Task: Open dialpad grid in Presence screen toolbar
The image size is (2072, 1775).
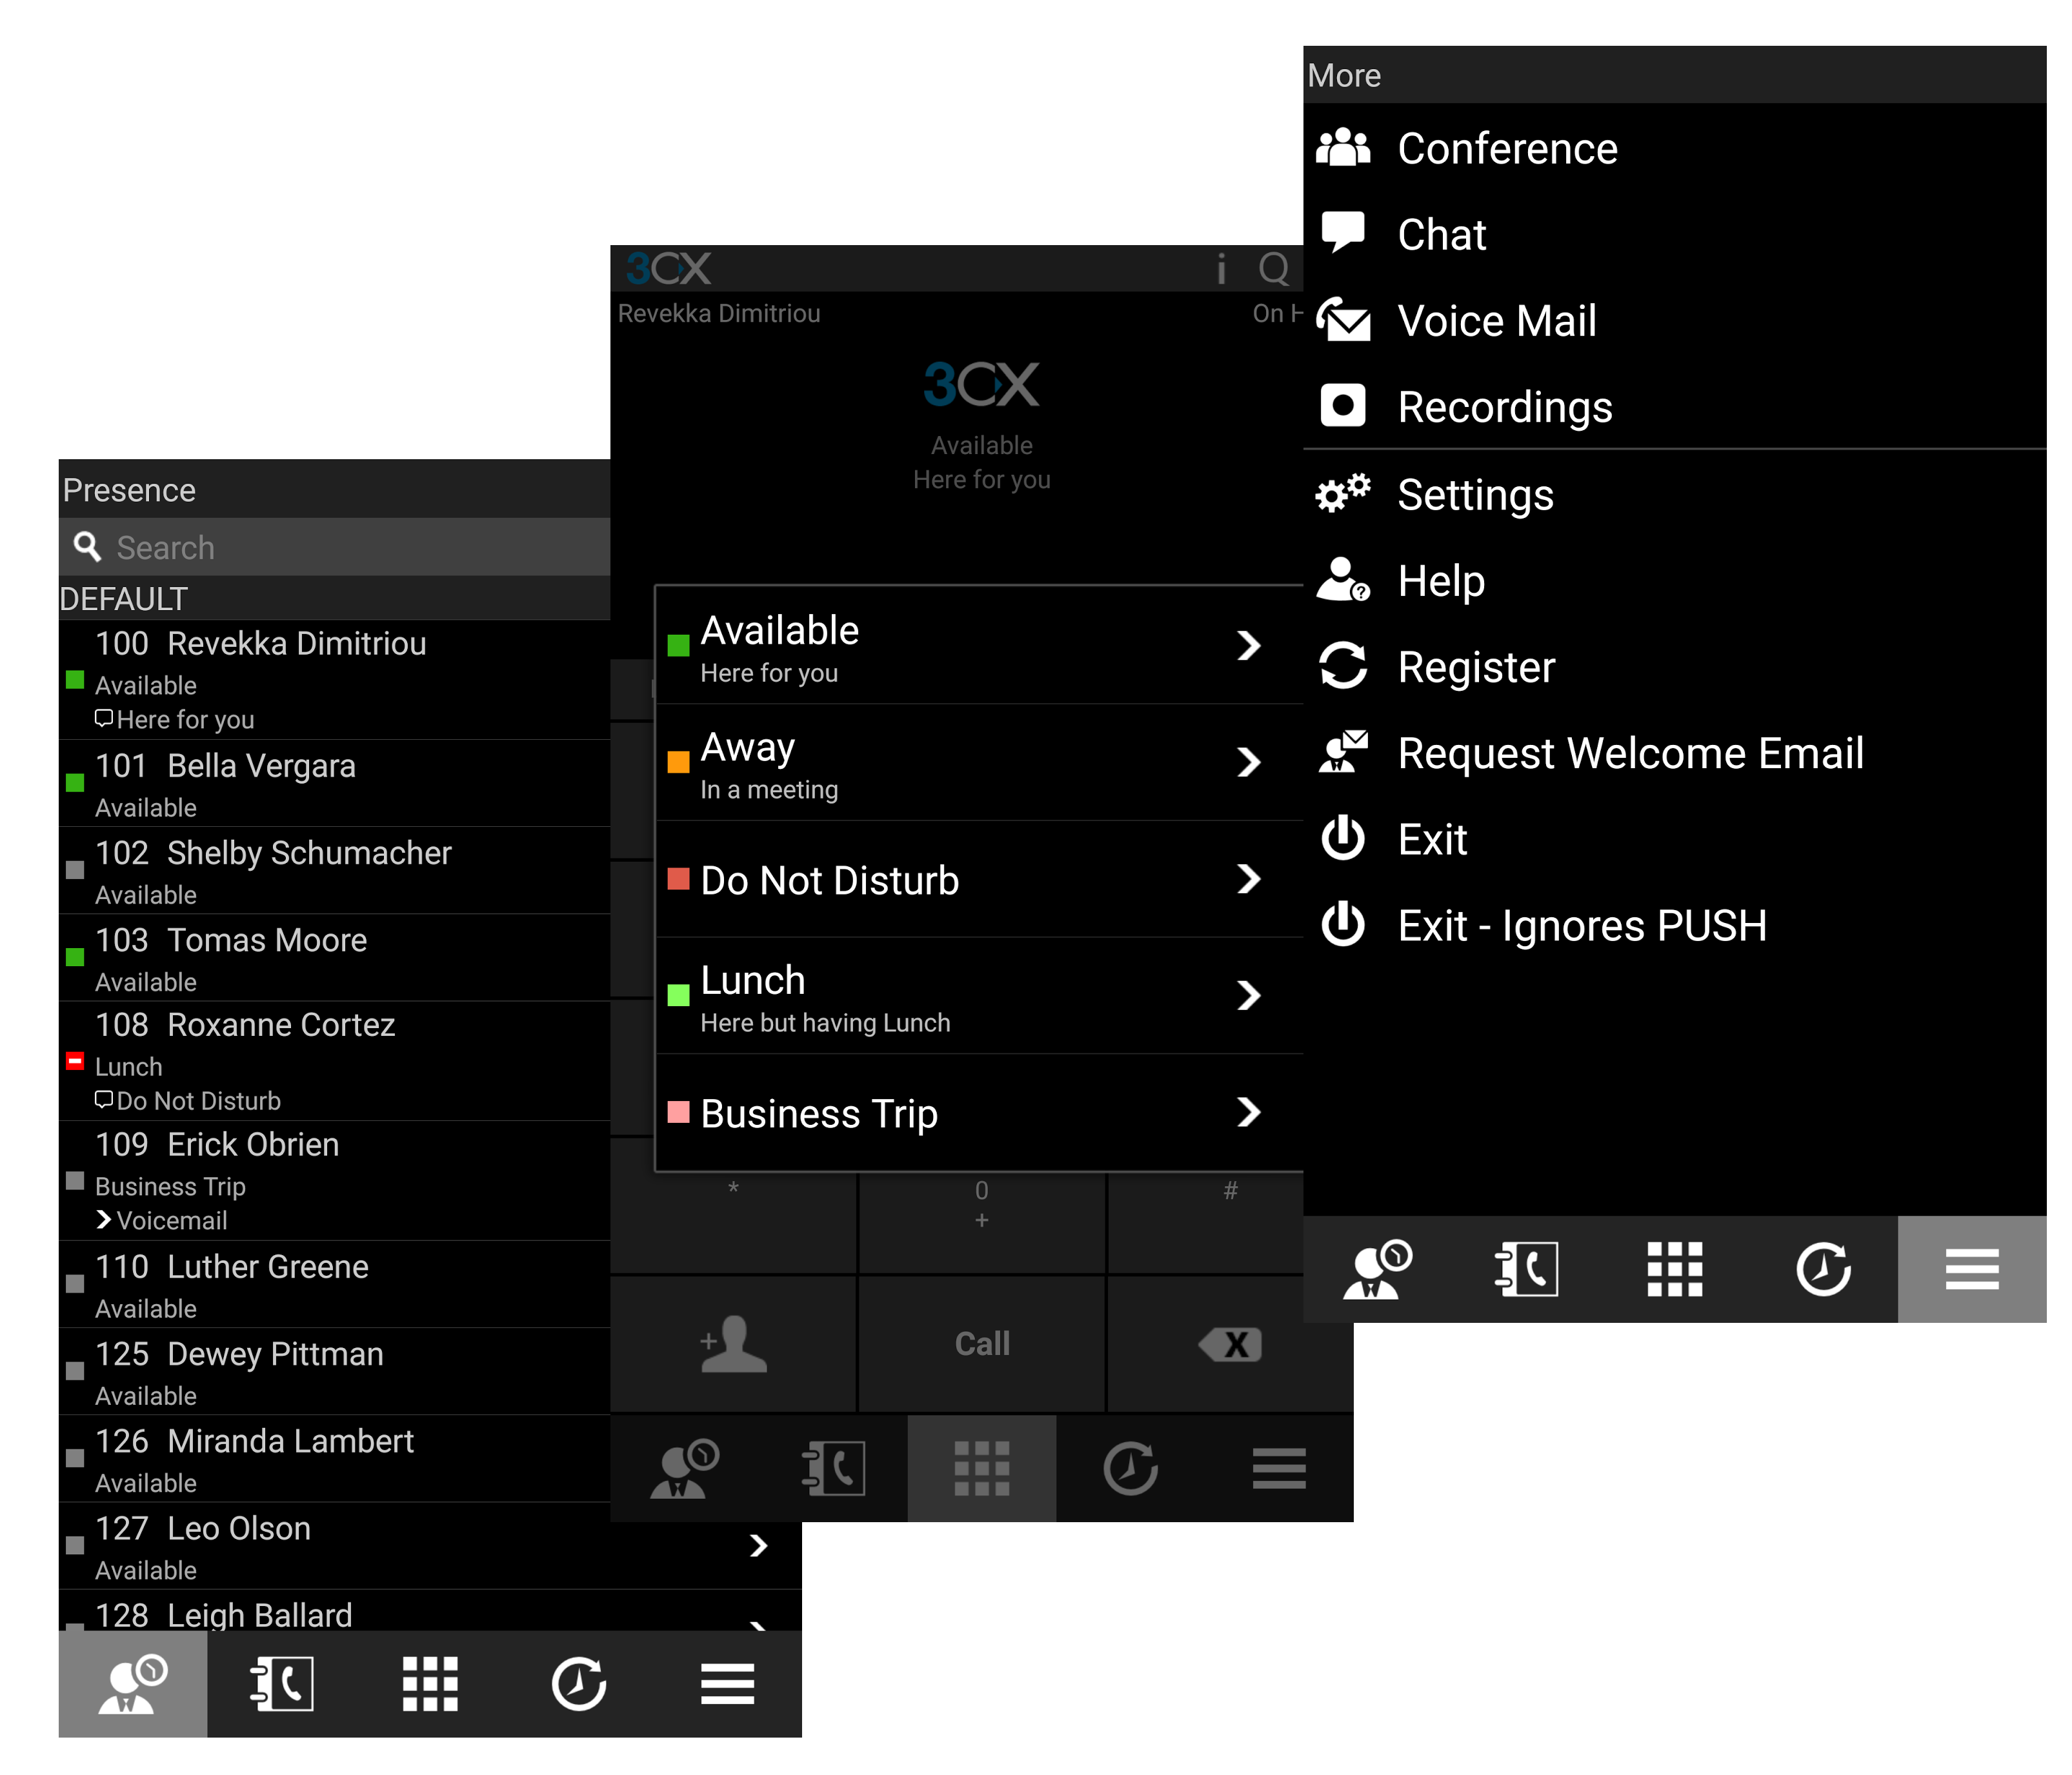Action: (x=430, y=1683)
